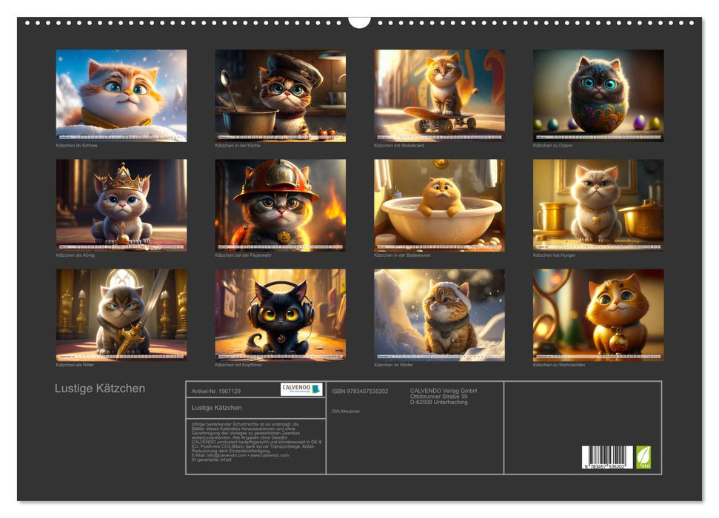Click the Kätzchen im Winter picture

tap(439, 314)
